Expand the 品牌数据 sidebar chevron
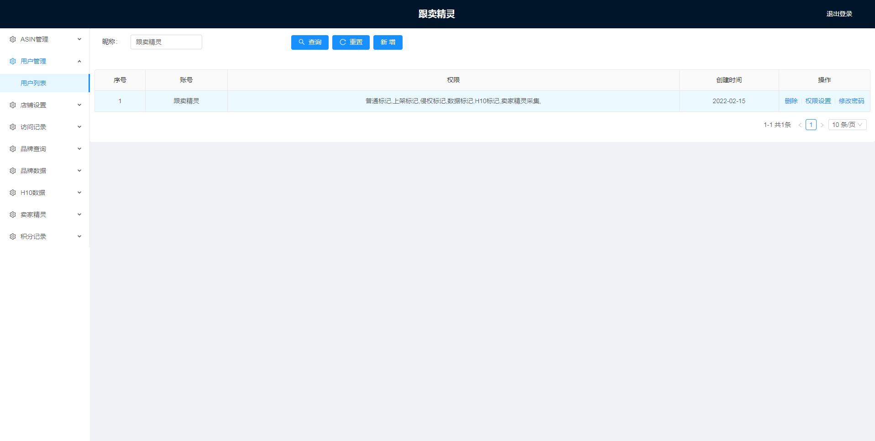The height and width of the screenshot is (441, 875). (79, 171)
